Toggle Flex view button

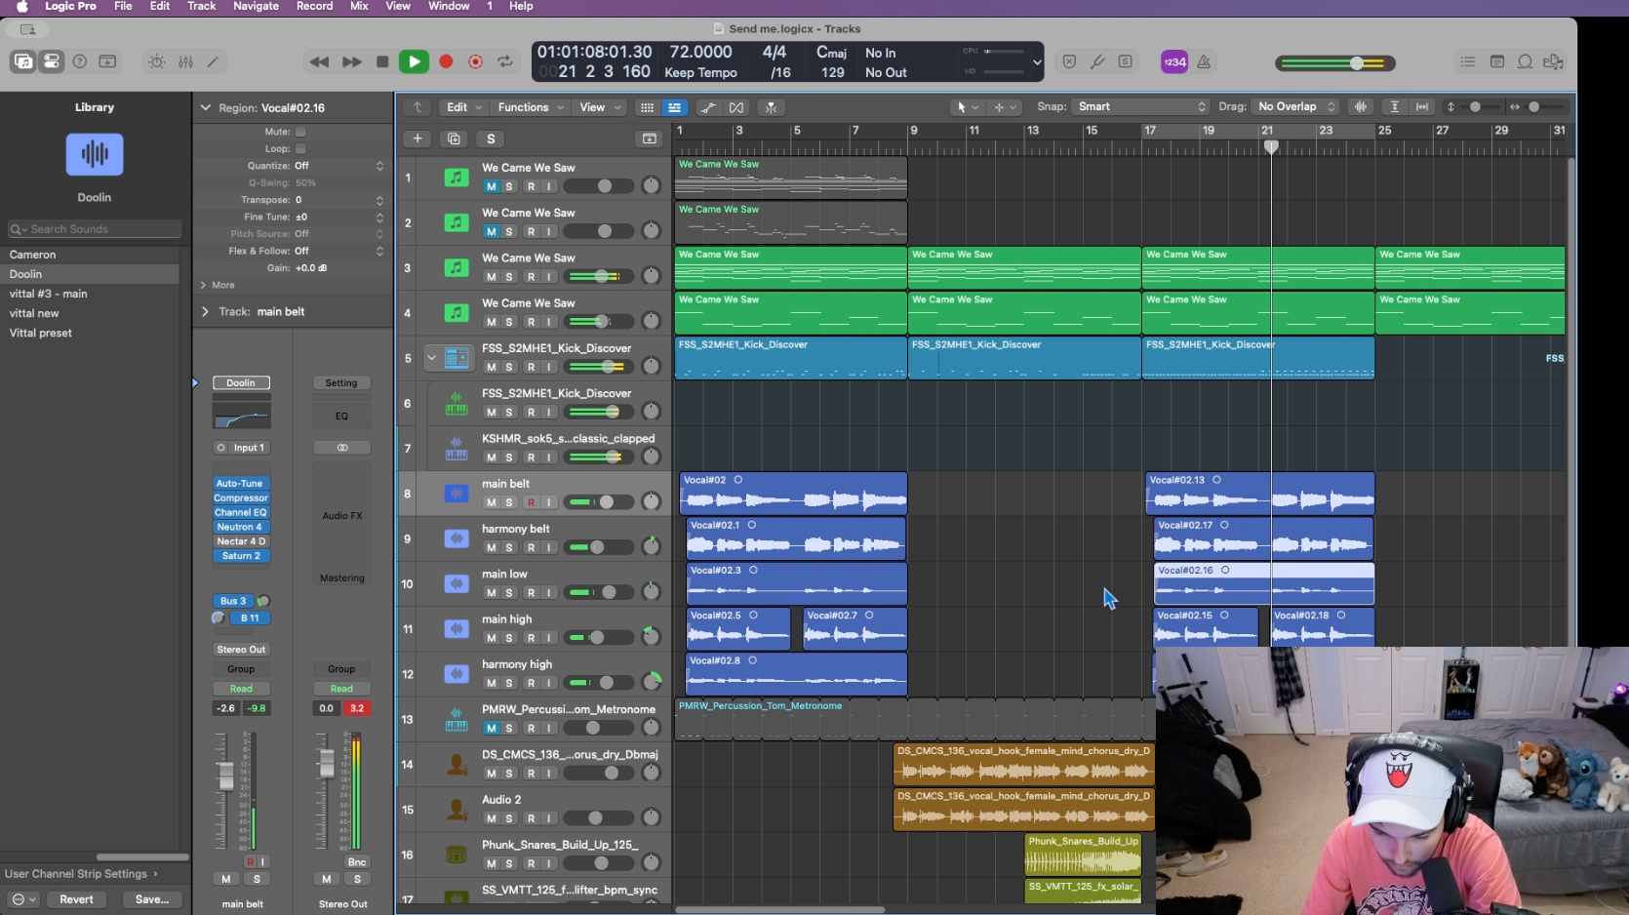[x=736, y=107]
